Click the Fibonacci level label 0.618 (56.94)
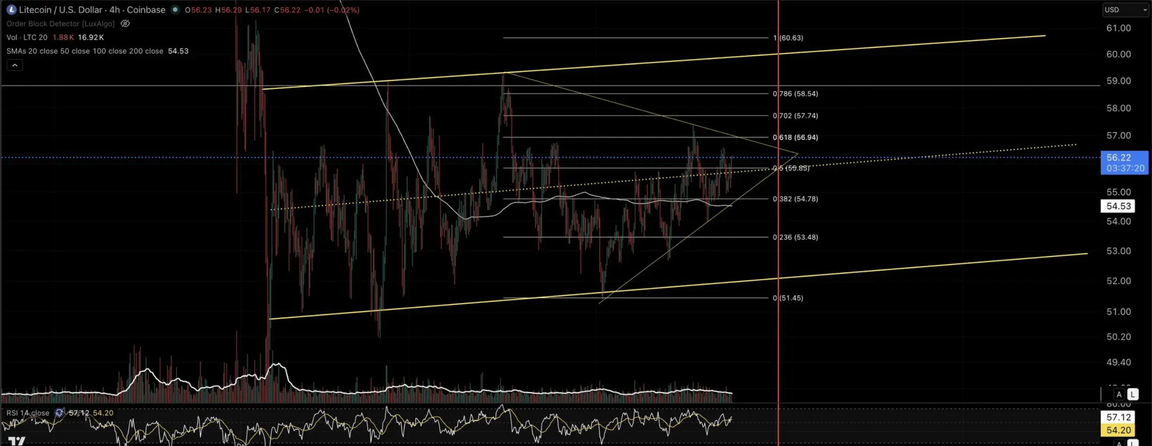Image resolution: width=1152 pixels, height=446 pixels. point(796,138)
